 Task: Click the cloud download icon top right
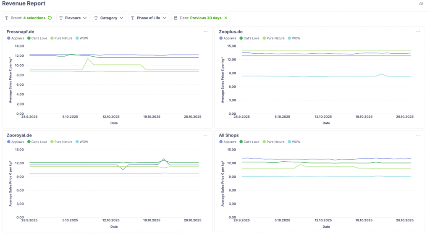(x=421, y=4)
